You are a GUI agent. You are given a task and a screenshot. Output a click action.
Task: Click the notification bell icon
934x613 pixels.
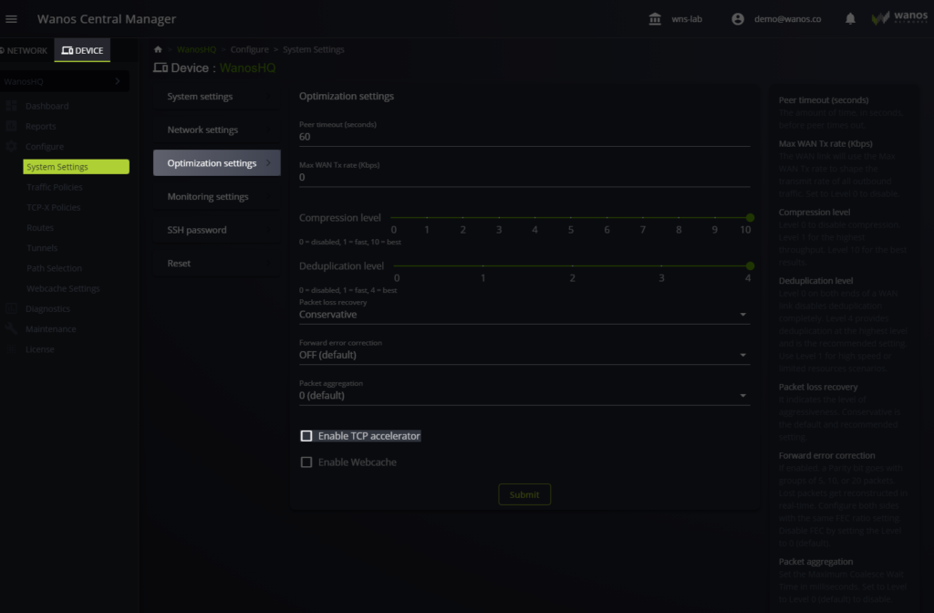click(x=850, y=19)
